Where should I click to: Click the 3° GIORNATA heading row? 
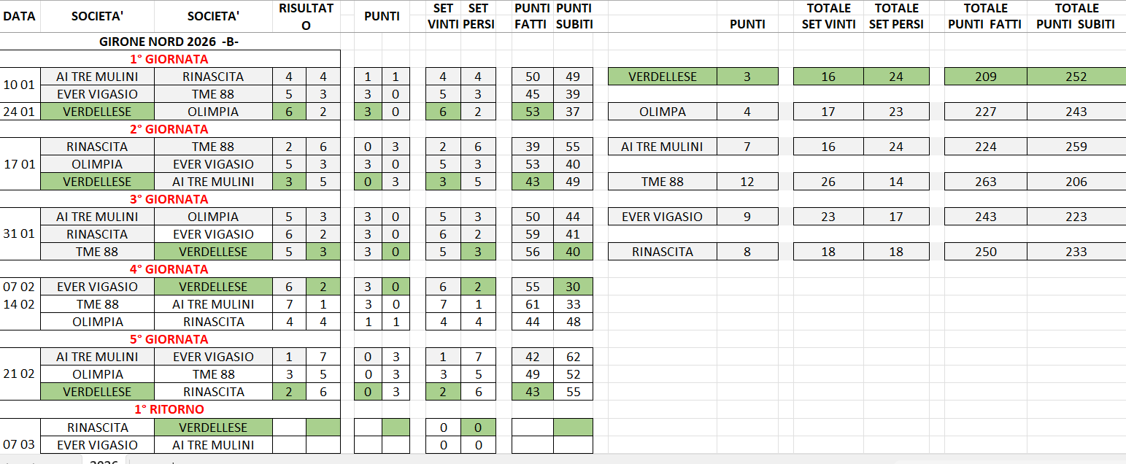[x=169, y=199]
